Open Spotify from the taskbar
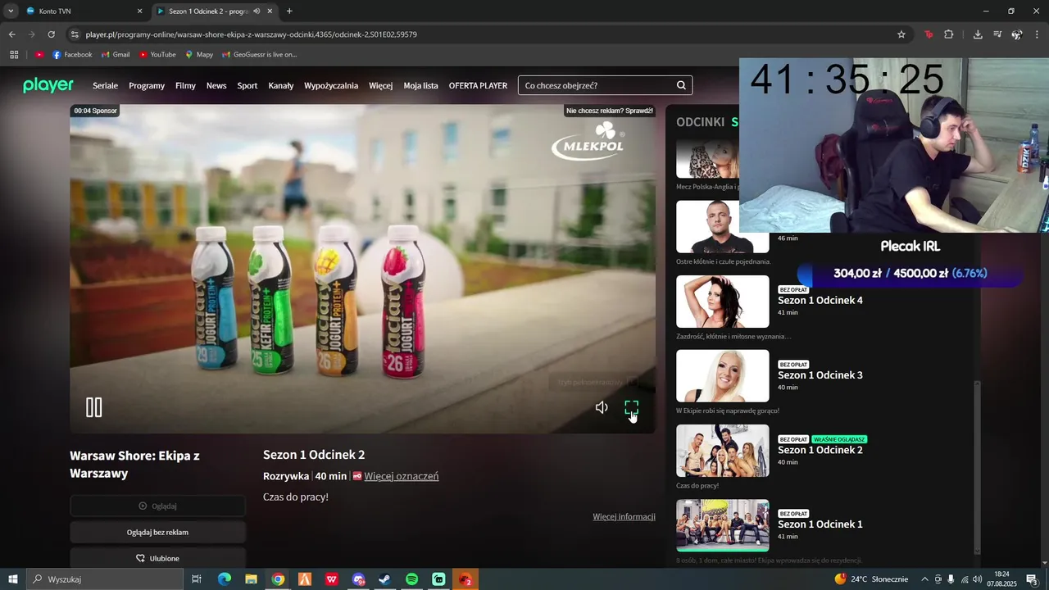Viewport: 1049px width, 590px height. [411, 579]
